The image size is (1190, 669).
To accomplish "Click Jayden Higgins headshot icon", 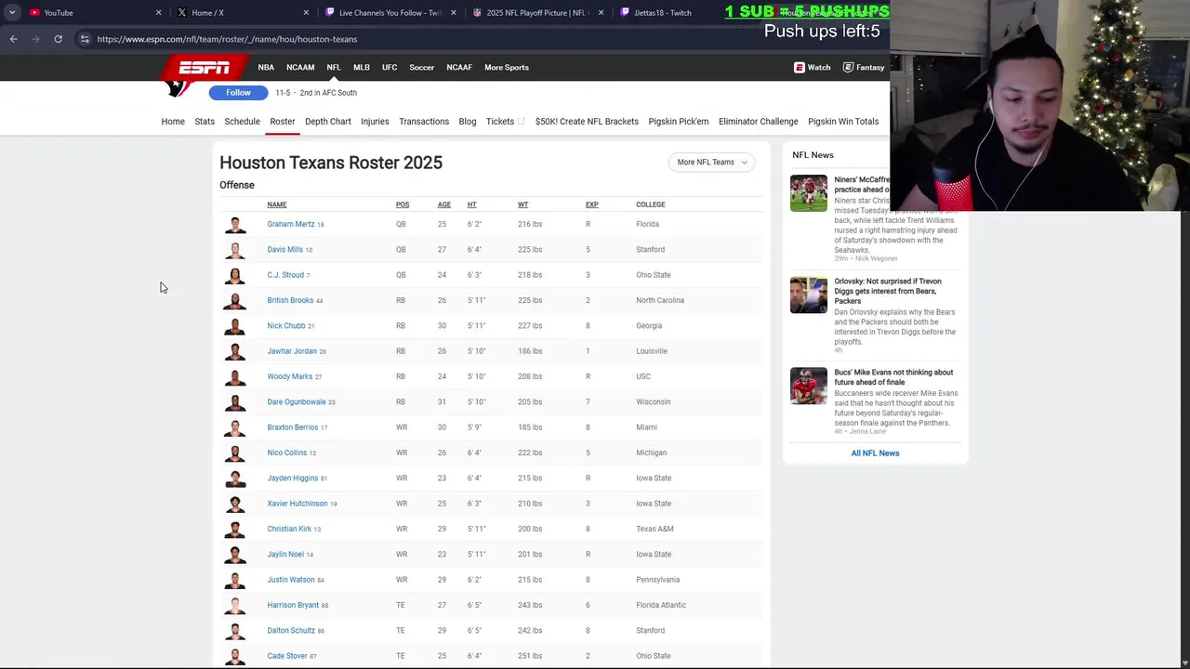I will 235,478.
